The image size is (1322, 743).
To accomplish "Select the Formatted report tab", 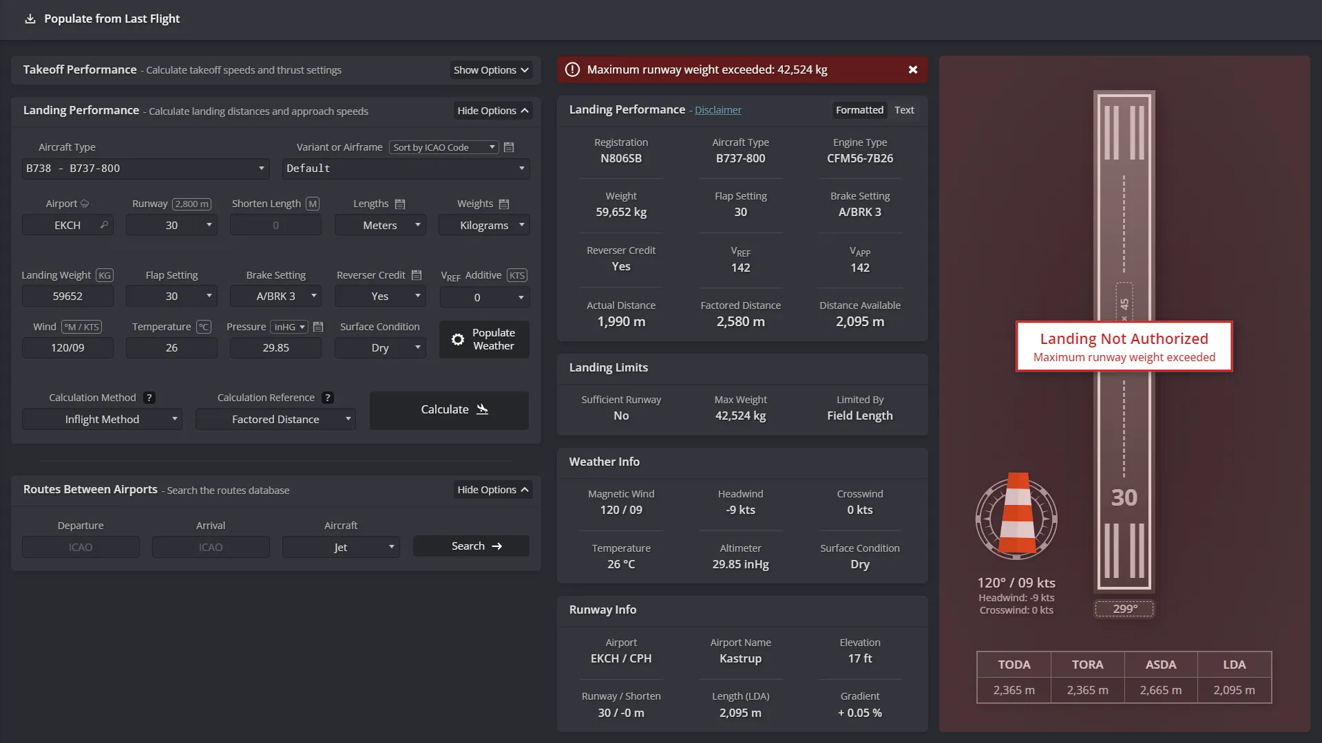I will [859, 109].
